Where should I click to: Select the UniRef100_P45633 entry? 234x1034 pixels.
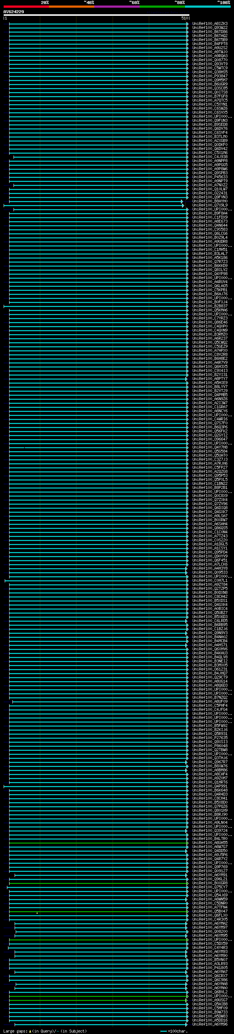tap(210, 177)
